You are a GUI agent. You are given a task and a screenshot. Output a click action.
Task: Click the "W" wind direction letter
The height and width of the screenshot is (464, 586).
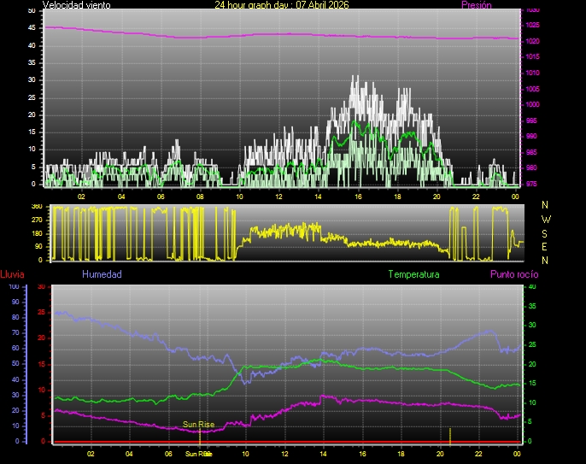(x=546, y=219)
